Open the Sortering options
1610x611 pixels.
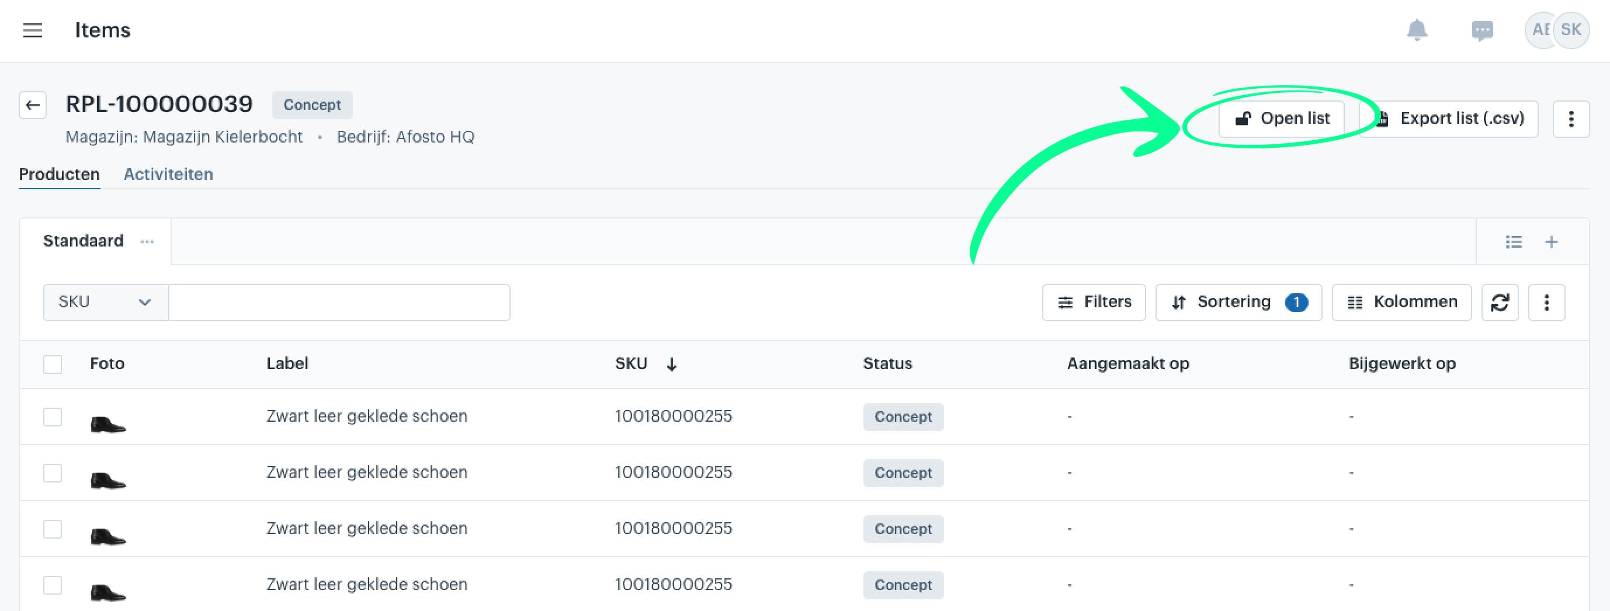click(x=1238, y=303)
